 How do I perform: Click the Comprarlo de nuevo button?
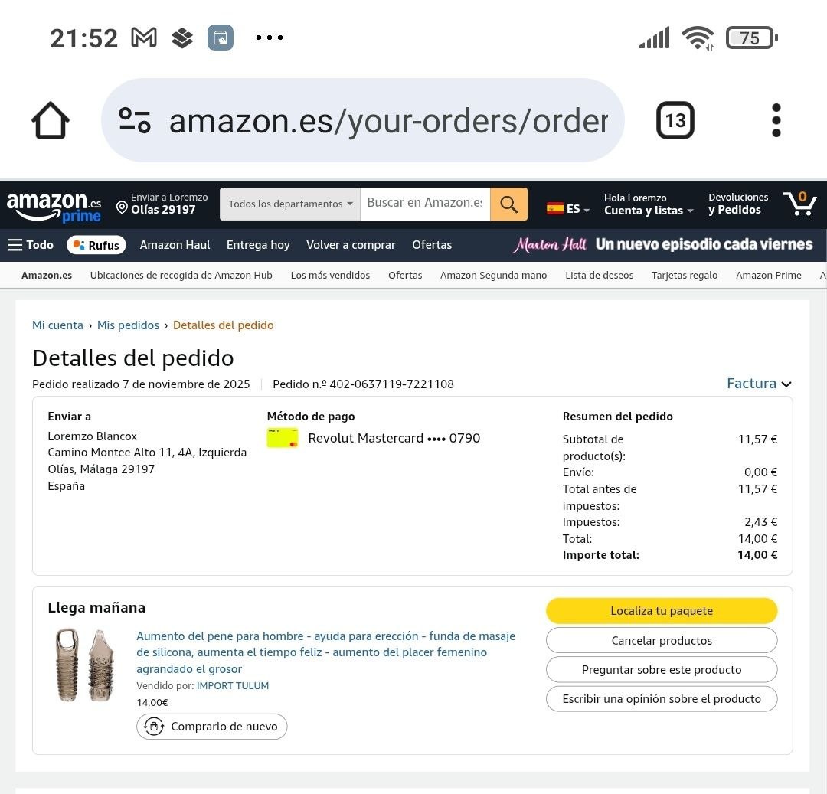tap(212, 727)
